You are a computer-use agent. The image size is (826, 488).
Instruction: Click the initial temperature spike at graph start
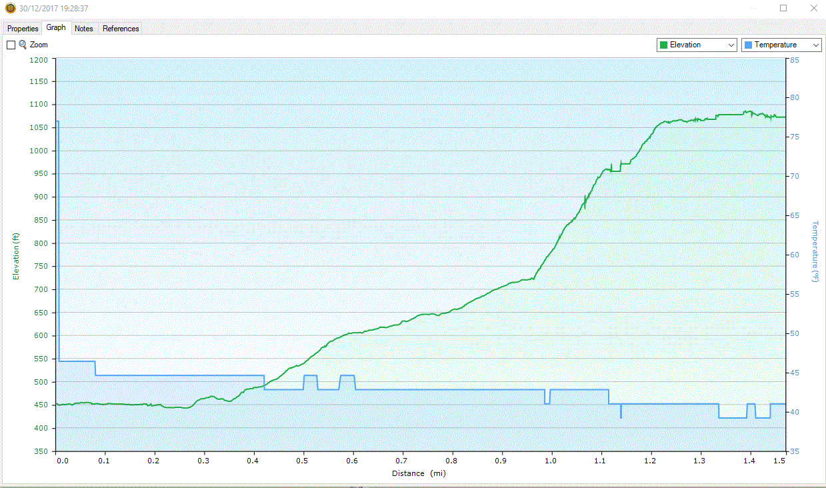tap(57, 240)
